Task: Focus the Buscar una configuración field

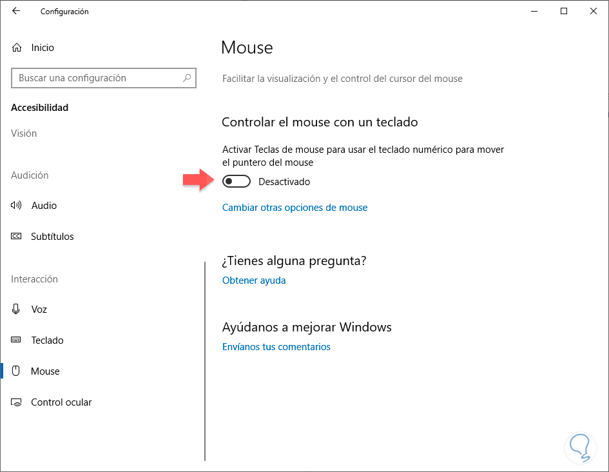Action: coord(97,78)
